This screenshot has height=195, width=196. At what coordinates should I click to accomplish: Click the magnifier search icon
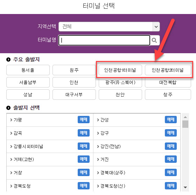point(155,40)
